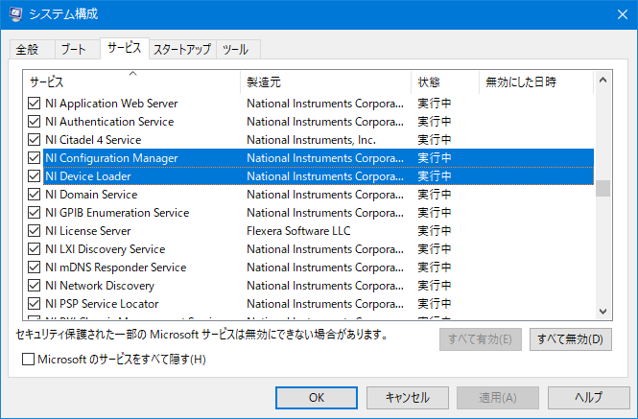638x419 pixels.
Task: Select the NI Network Discovery row text
Action: [100, 286]
